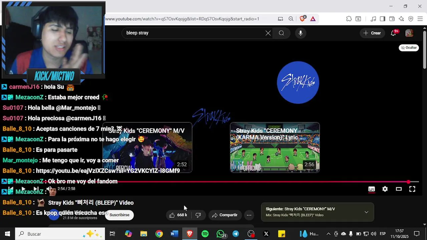The image size is (427, 240).
Task: Open the YouTube account avatar menu
Action: coord(409,33)
